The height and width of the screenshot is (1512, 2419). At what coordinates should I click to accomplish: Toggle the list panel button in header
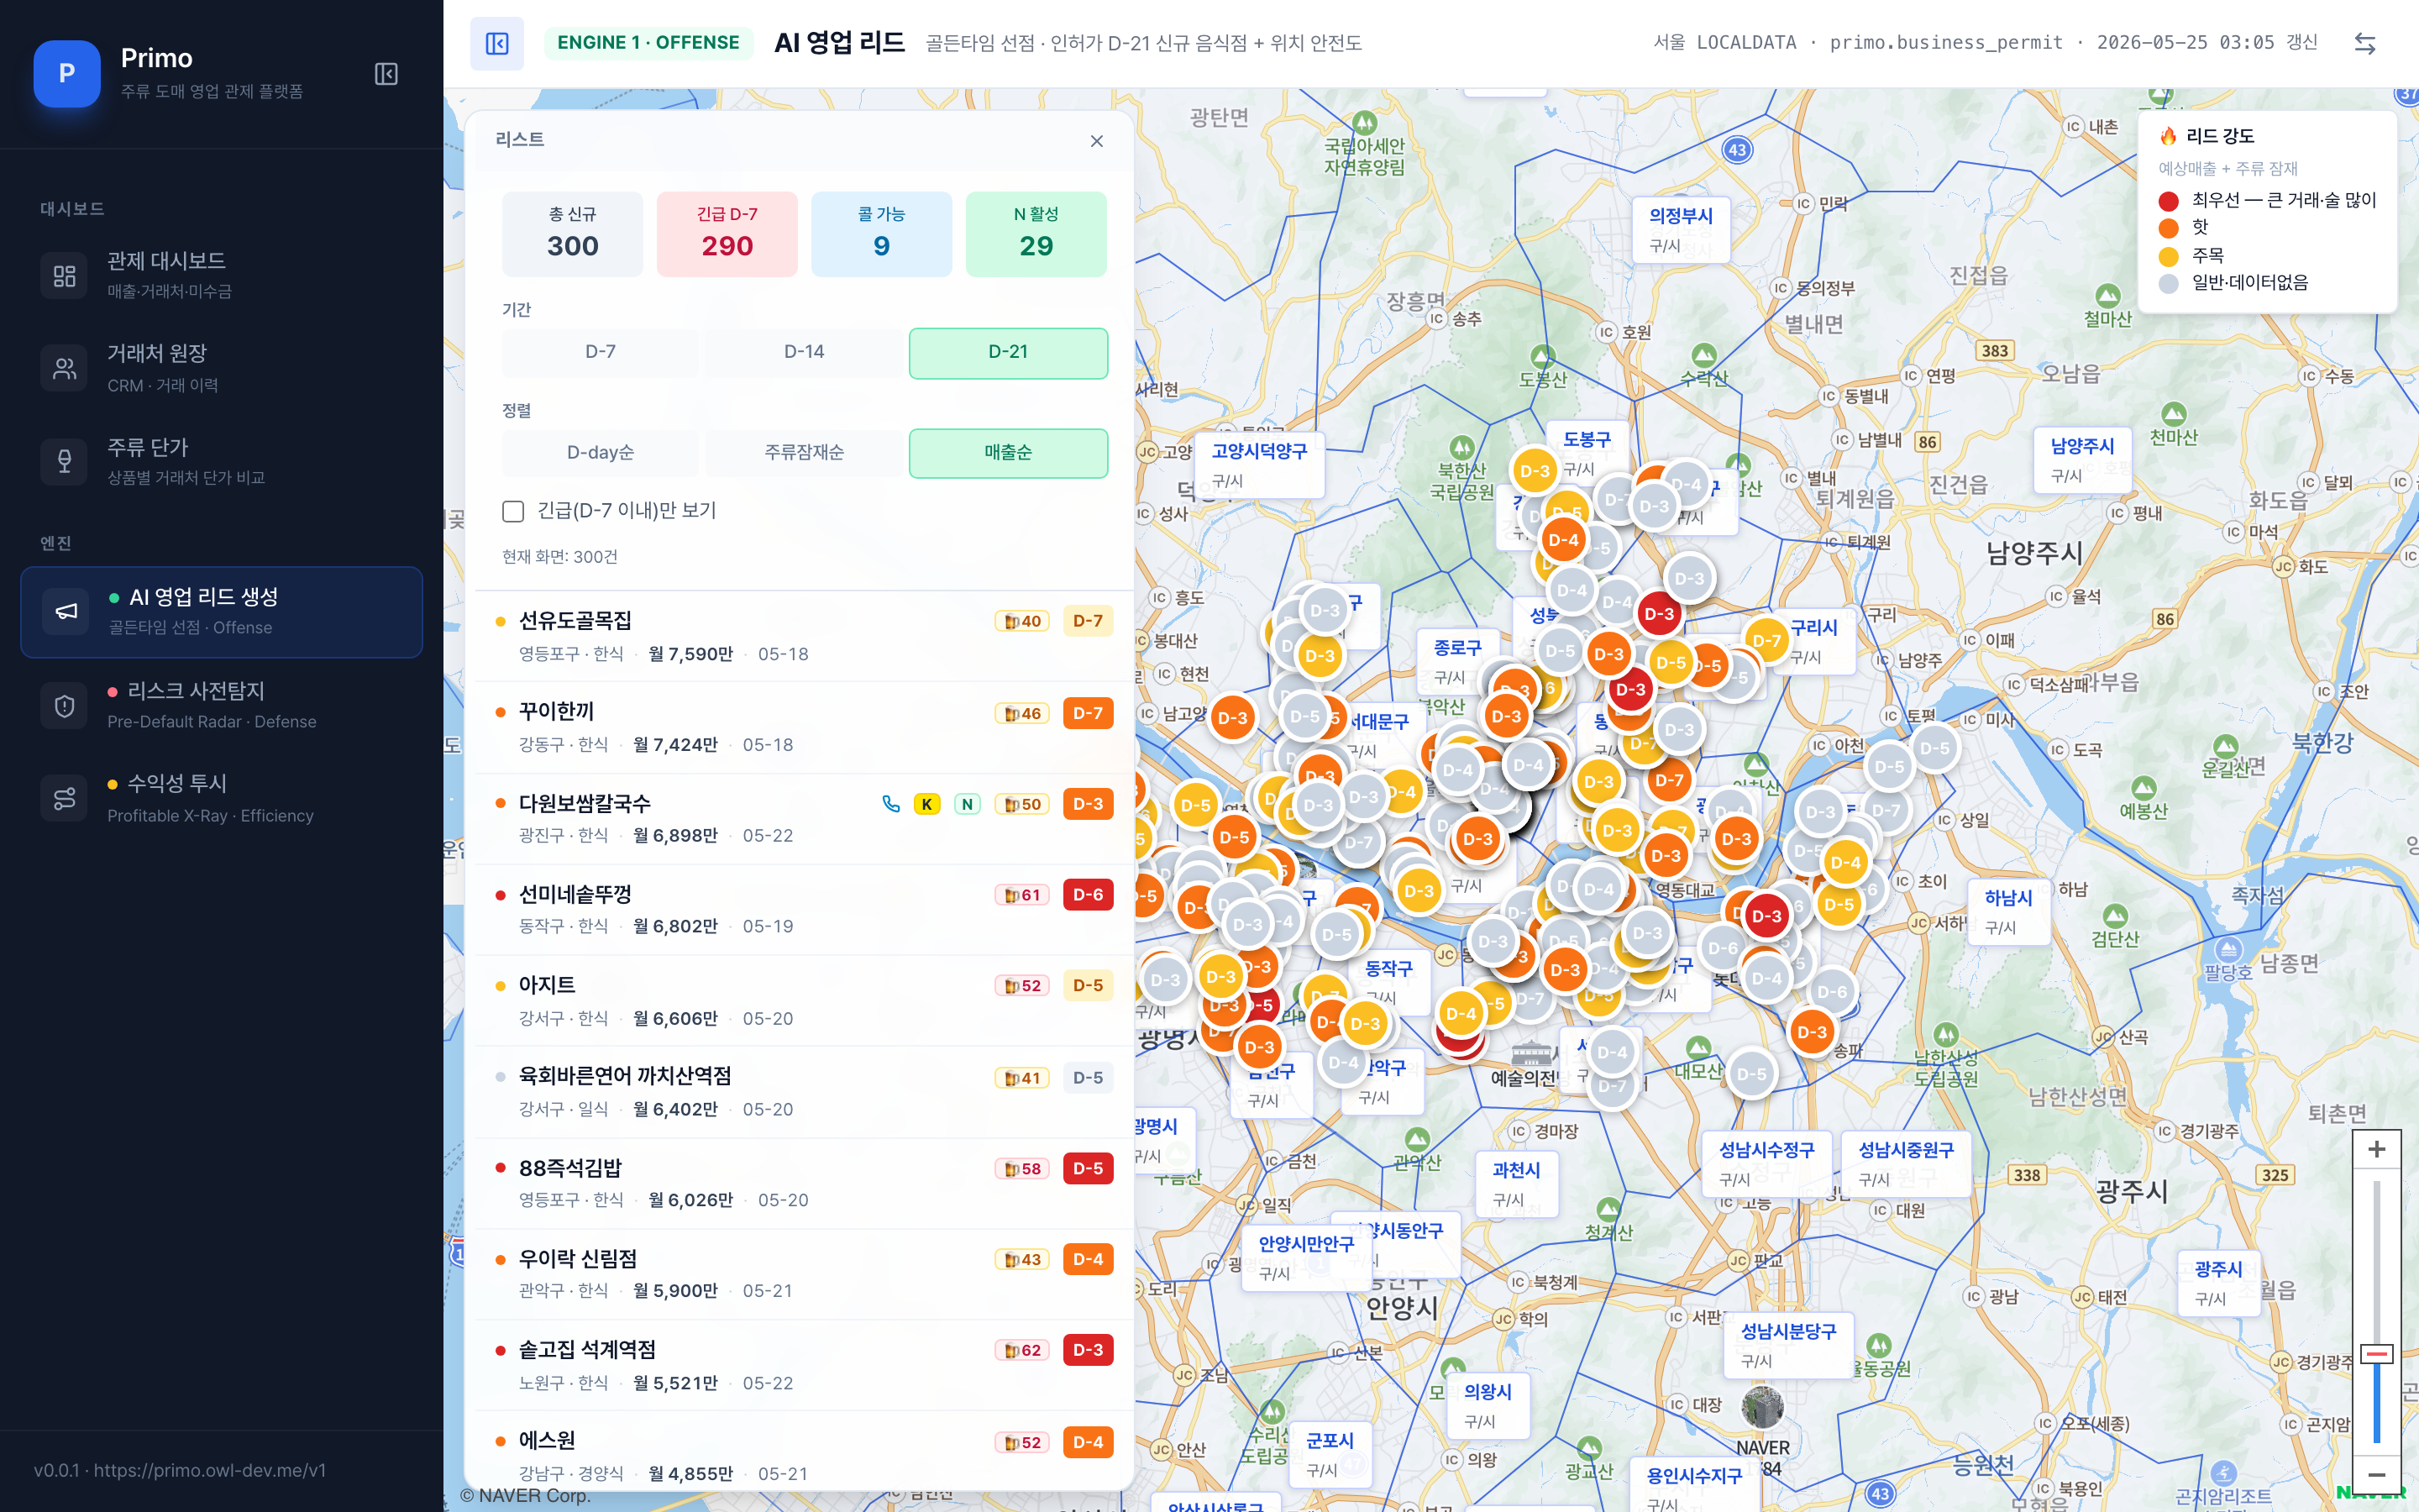(496, 43)
